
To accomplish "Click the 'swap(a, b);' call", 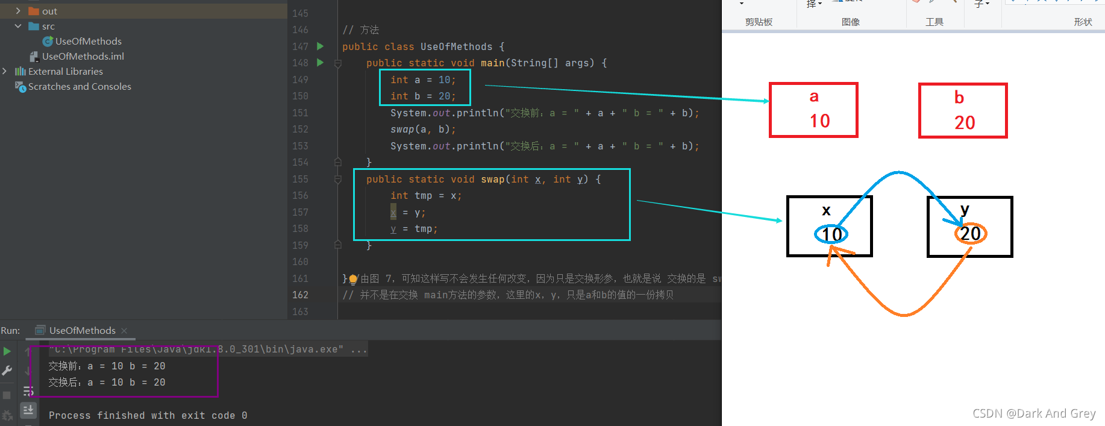I will tap(423, 129).
